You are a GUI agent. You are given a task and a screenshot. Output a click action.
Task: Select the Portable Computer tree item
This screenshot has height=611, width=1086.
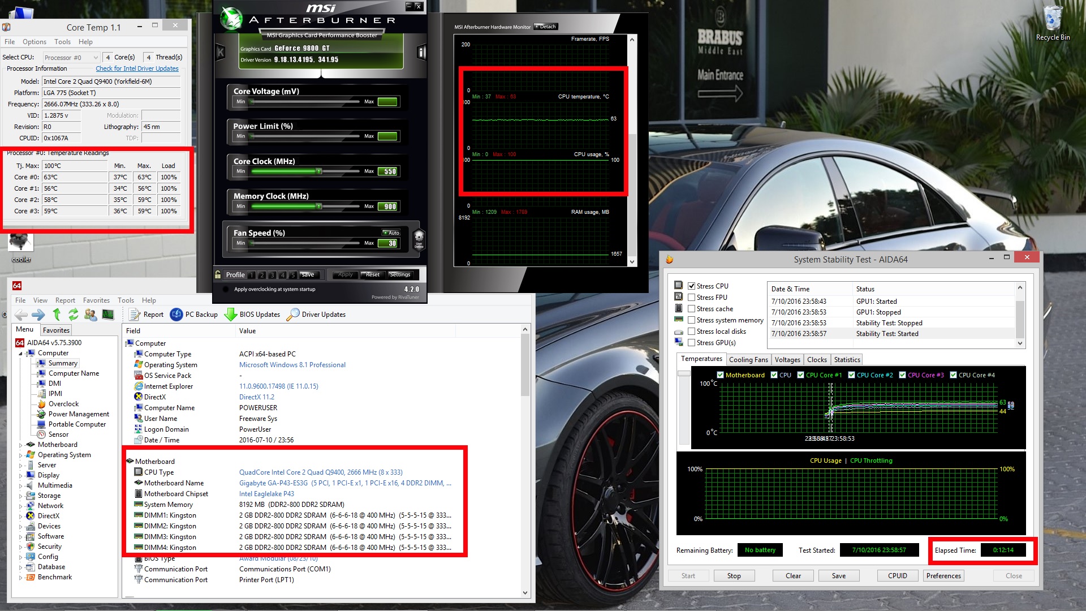[77, 424]
